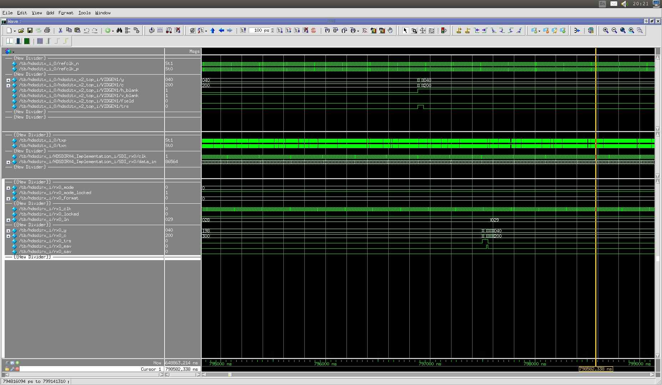Open the dropdown arrow beside New file icon
The width and height of the screenshot is (662, 385).
(x=15, y=31)
